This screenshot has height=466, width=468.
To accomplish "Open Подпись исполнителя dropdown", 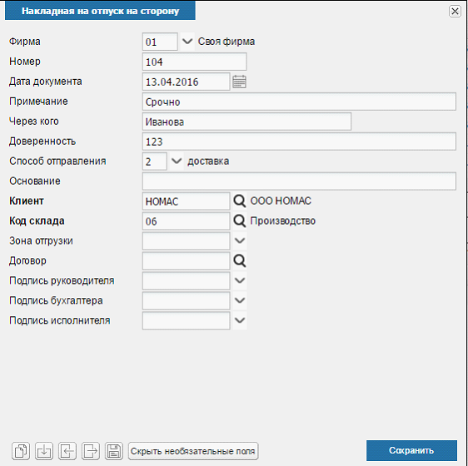I will pos(240,320).
